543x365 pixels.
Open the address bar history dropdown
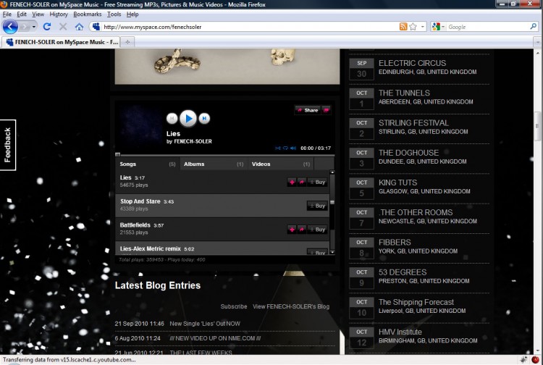click(x=423, y=27)
